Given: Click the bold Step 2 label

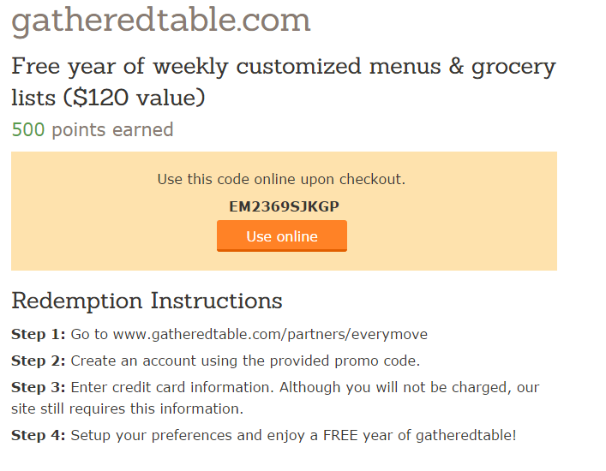Looking at the screenshot, I should [39, 361].
